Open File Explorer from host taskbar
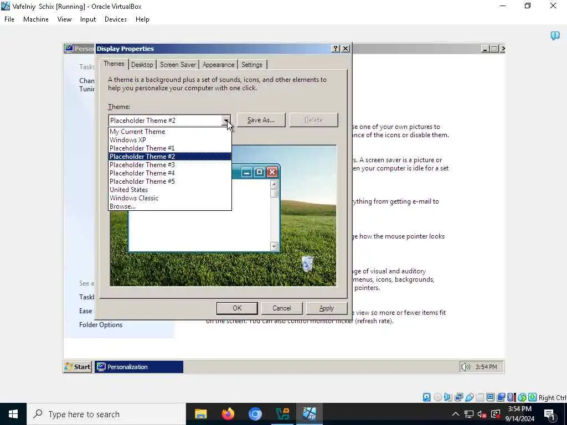This screenshot has height=425, width=567. [x=200, y=414]
